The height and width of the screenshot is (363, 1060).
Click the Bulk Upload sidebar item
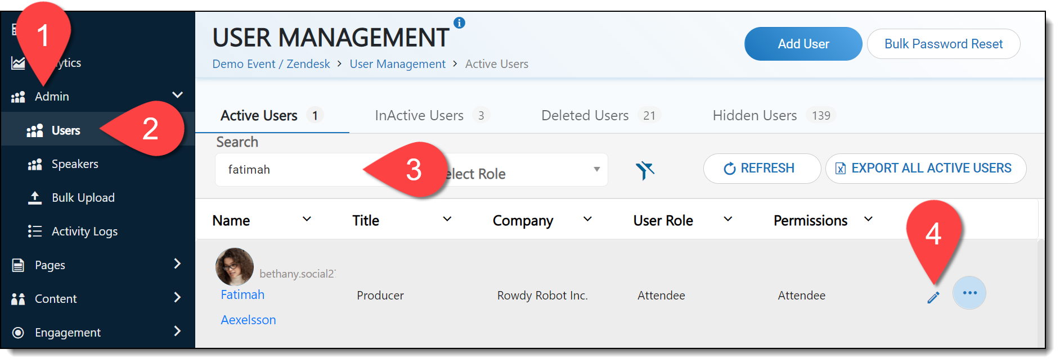click(x=83, y=198)
